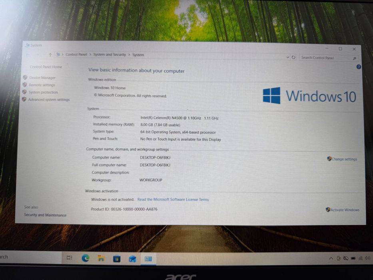Click the shield icon beside Change settings
The height and width of the screenshot is (280, 373).
(329, 158)
